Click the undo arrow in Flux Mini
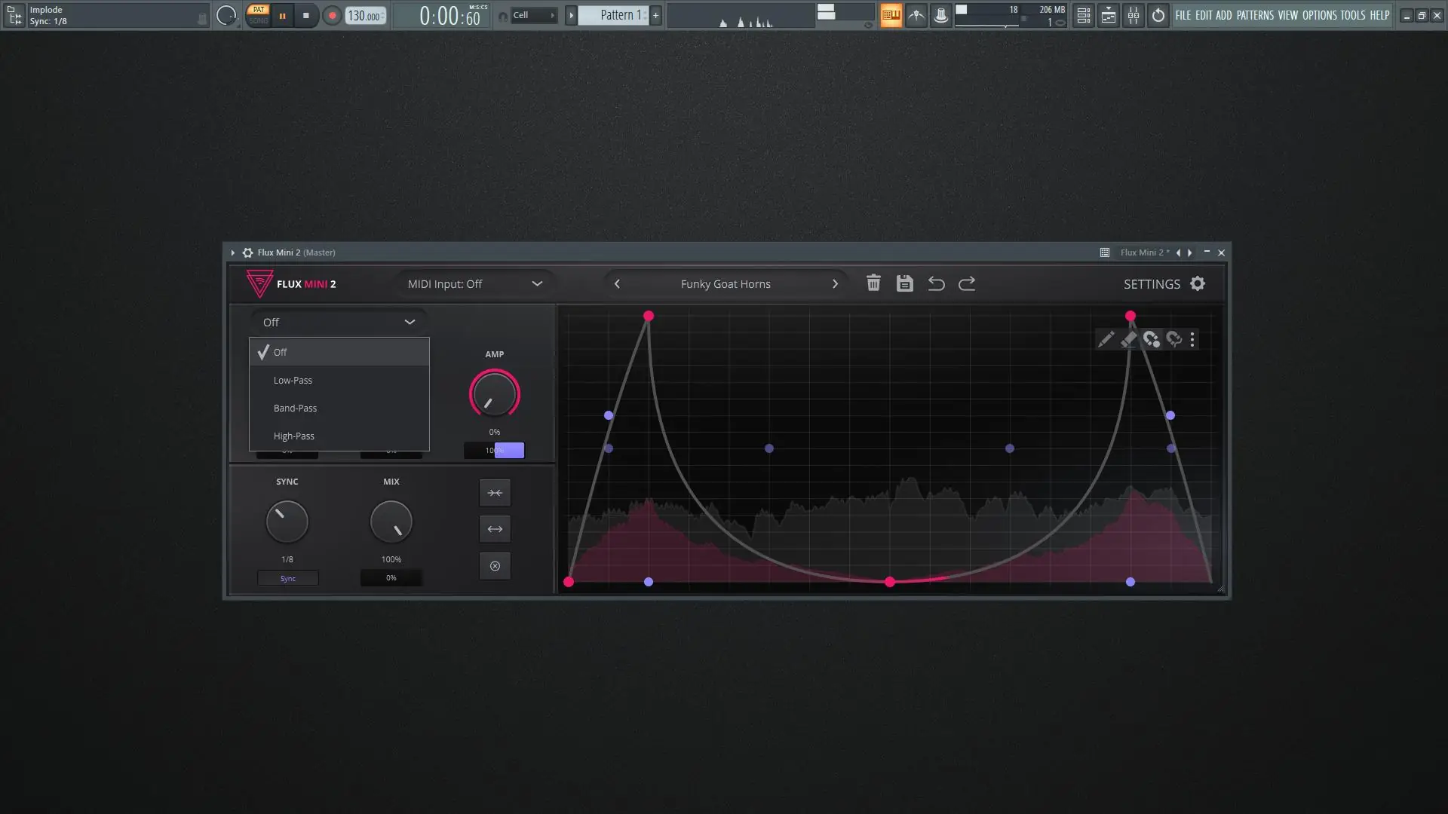 pos(936,283)
